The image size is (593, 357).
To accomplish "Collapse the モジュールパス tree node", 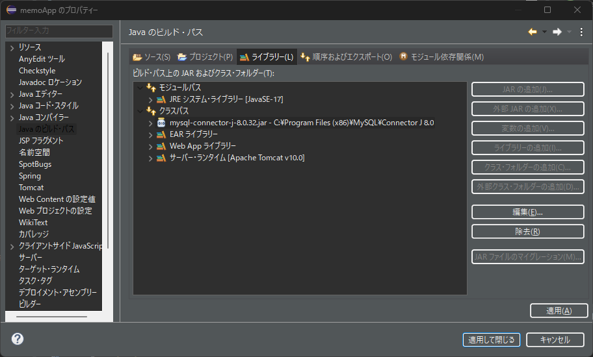I will (140, 88).
